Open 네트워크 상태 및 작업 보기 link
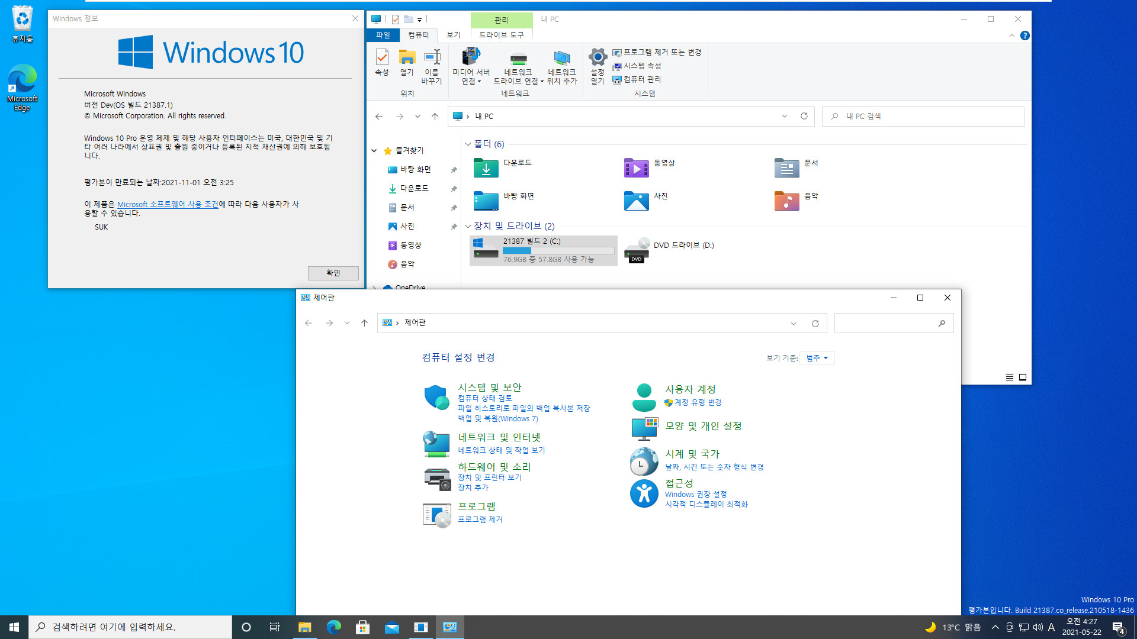The image size is (1137, 639). click(x=501, y=450)
